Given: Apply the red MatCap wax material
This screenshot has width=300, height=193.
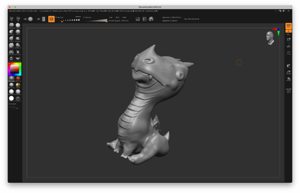Looking at the screenshot, I should (x=18, y=79).
